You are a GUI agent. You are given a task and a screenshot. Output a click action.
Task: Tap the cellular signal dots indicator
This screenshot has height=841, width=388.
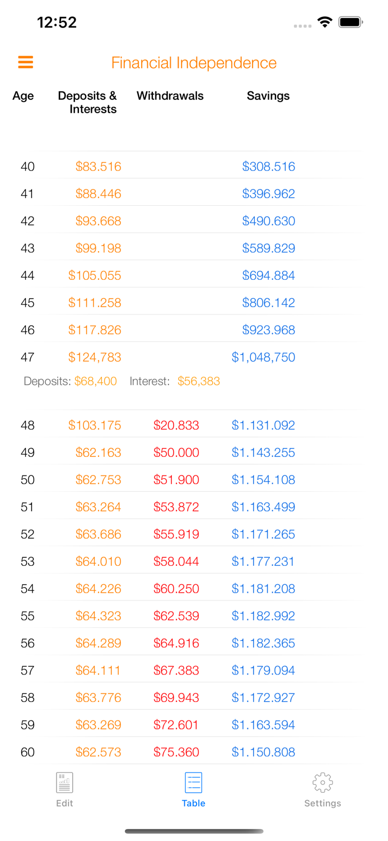(302, 25)
